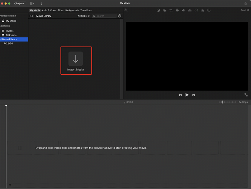Click the browser vertical scrollbar
The height and width of the screenshot is (189, 251).
(122, 58)
